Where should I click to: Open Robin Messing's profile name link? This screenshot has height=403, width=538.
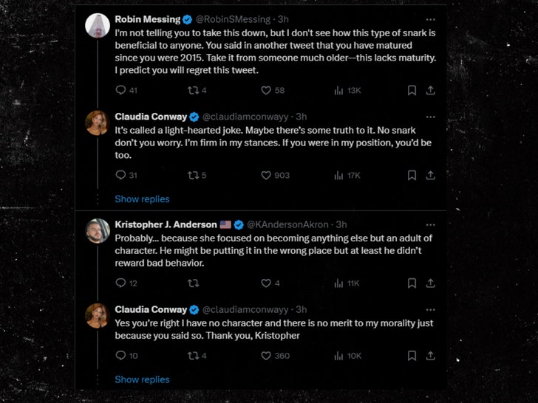click(147, 18)
